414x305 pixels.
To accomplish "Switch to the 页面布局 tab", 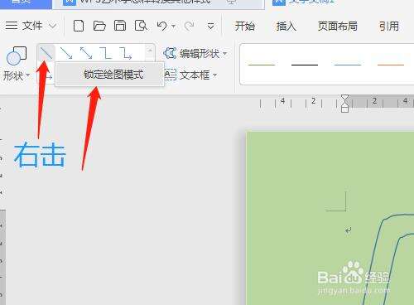I will [338, 27].
